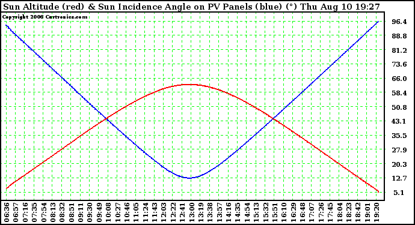415x225 pixels.
Task: Click the 14:35 time label
Action: coord(238,212)
